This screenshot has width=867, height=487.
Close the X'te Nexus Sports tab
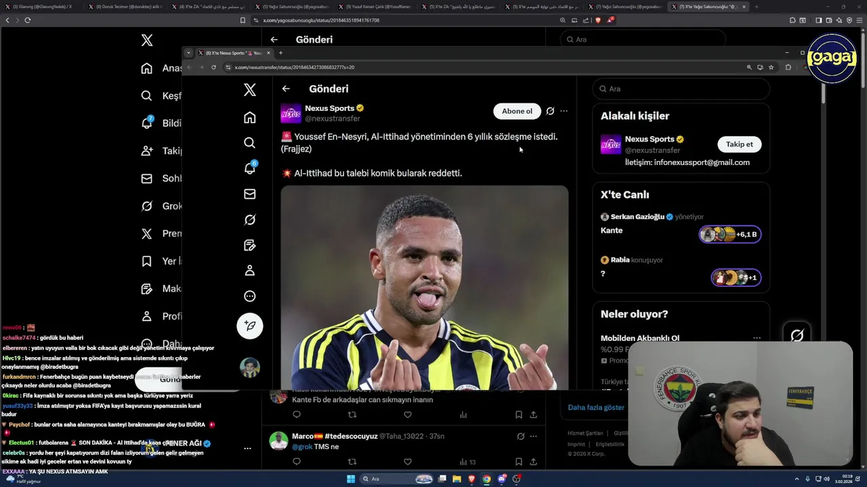point(268,53)
